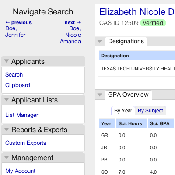Select the Designations tab
The height and width of the screenshot is (175, 175).
tap(126, 42)
